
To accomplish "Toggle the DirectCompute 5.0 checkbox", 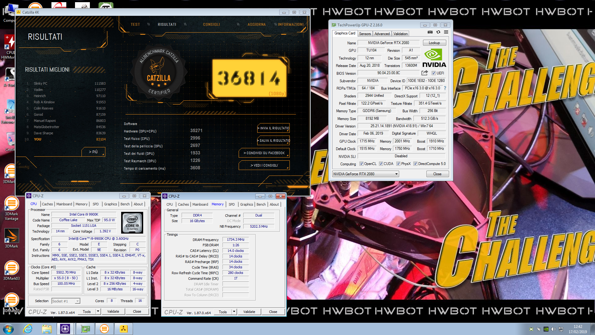I will tap(415, 164).
